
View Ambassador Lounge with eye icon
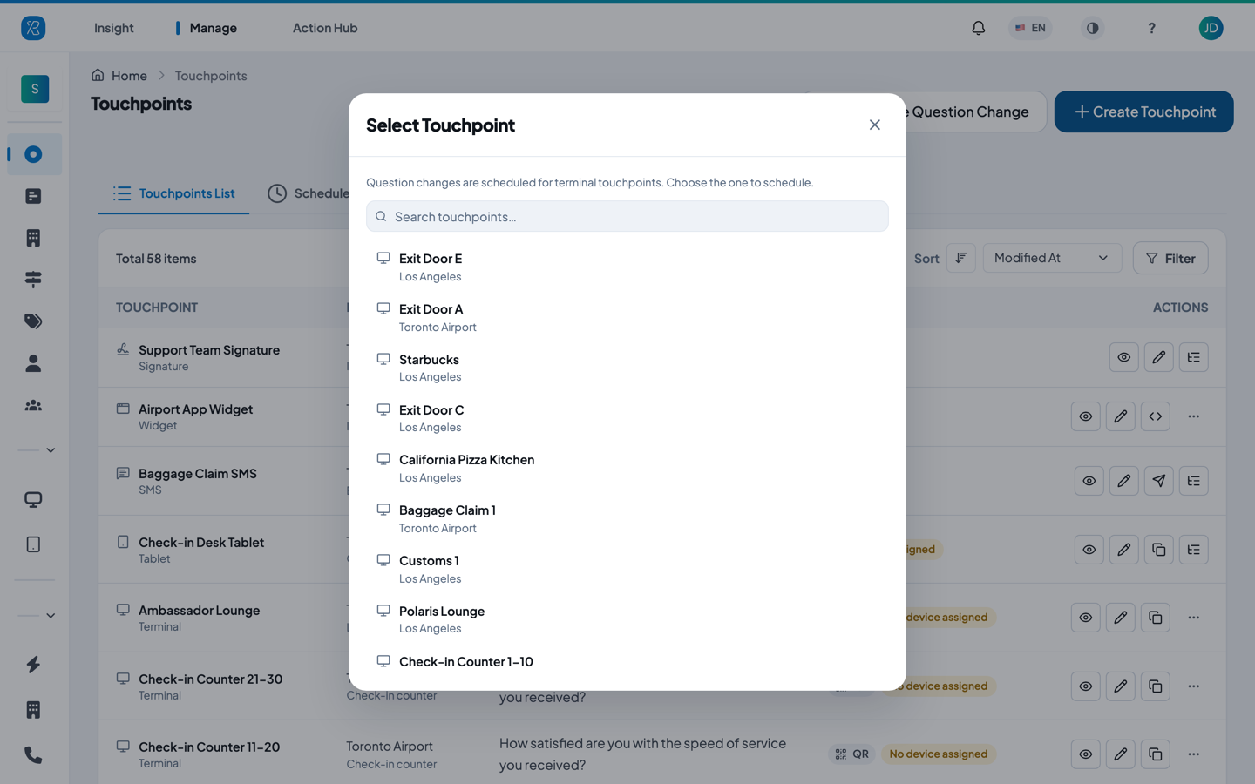[1085, 618]
